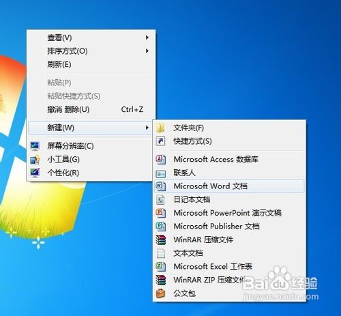Choose Microsoft Excel 工作表 entry
Viewport: 341px width, 316px height.
(229, 266)
